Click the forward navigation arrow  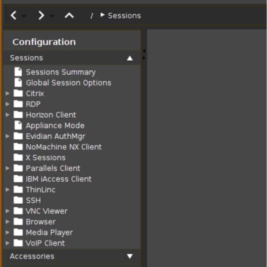pyautogui.click(x=41, y=16)
